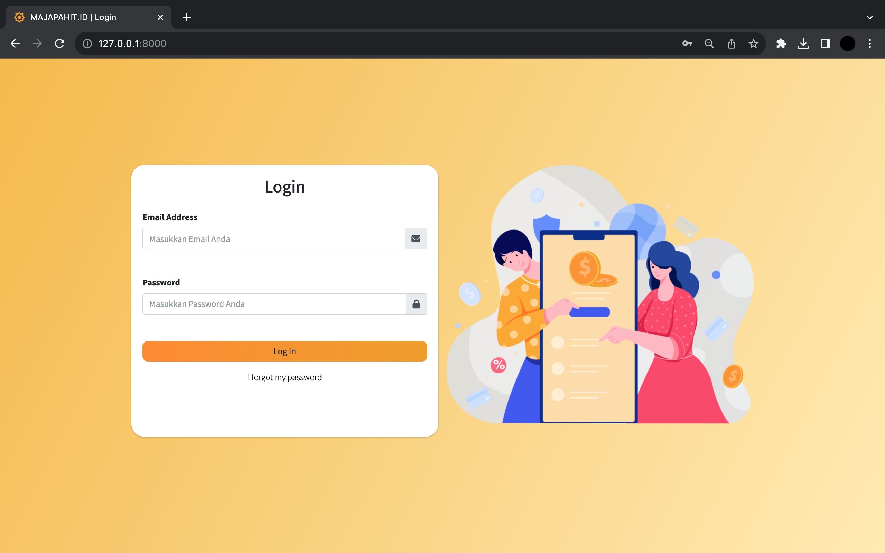Click the I forgot my password link

click(285, 376)
